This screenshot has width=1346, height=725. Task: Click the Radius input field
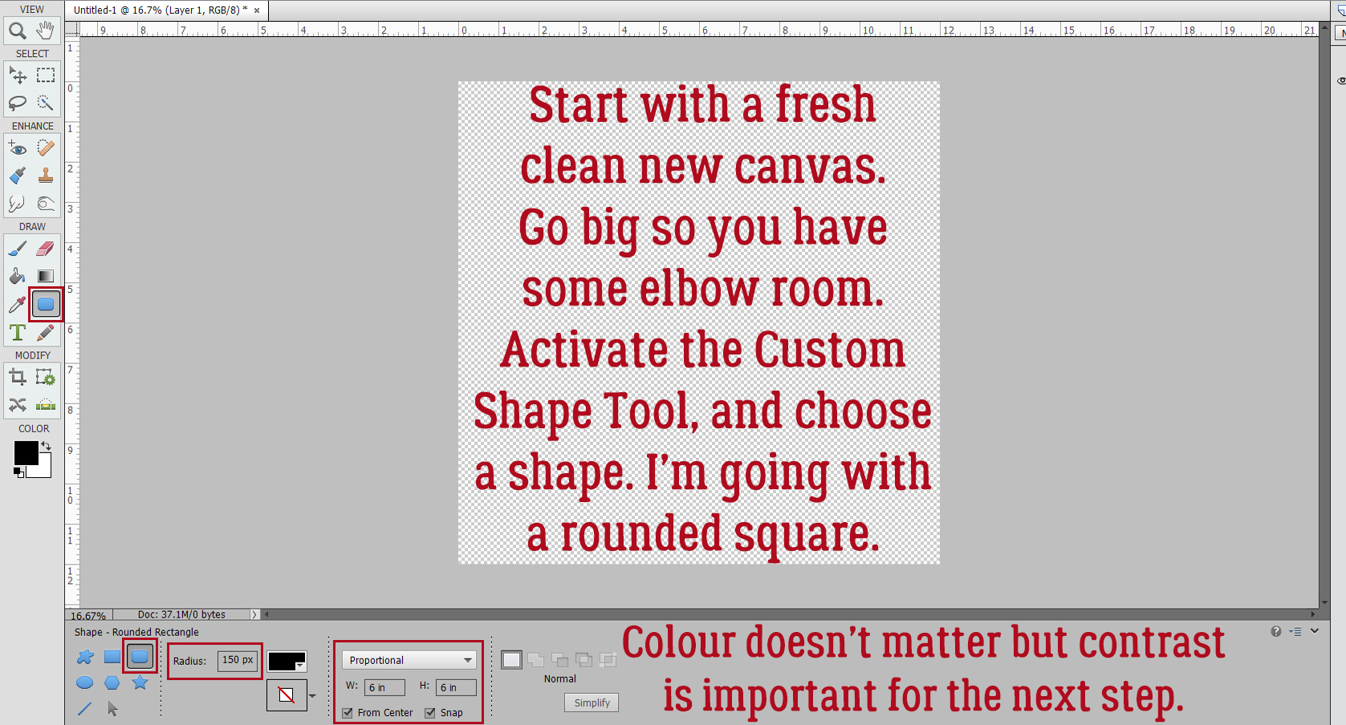click(x=238, y=661)
